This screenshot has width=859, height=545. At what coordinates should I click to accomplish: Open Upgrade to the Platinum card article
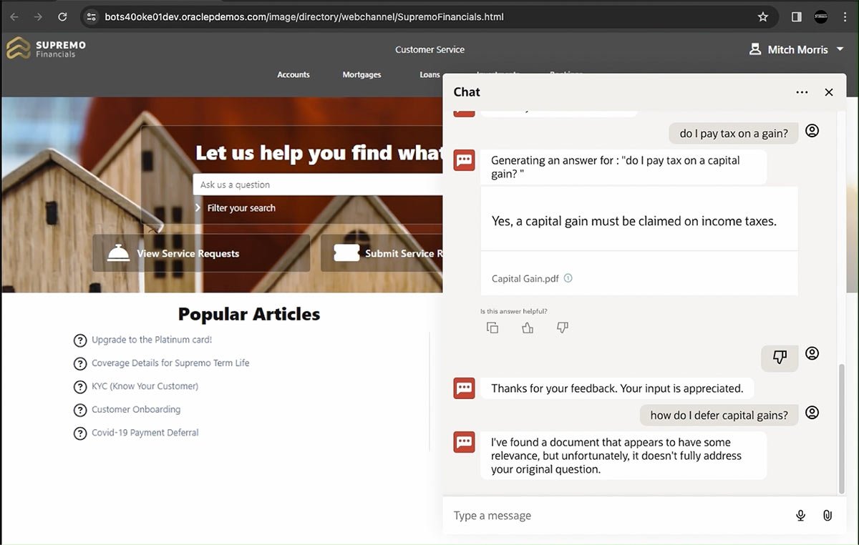pyautogui.click(x=152, y=340)
